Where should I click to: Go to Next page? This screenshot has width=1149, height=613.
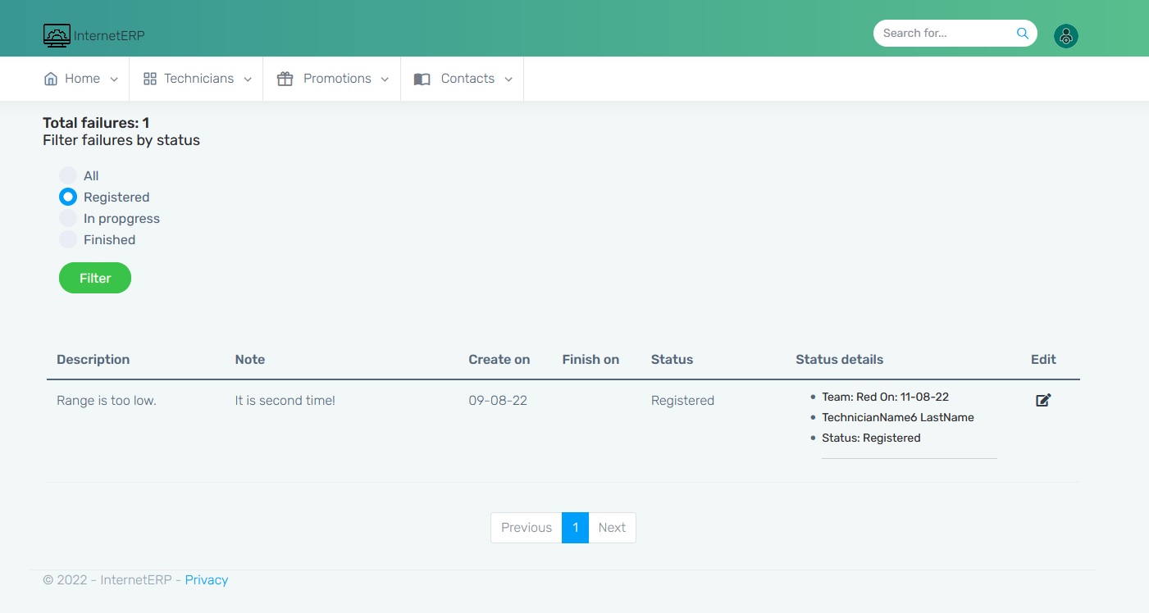click(x=612, y=528)
